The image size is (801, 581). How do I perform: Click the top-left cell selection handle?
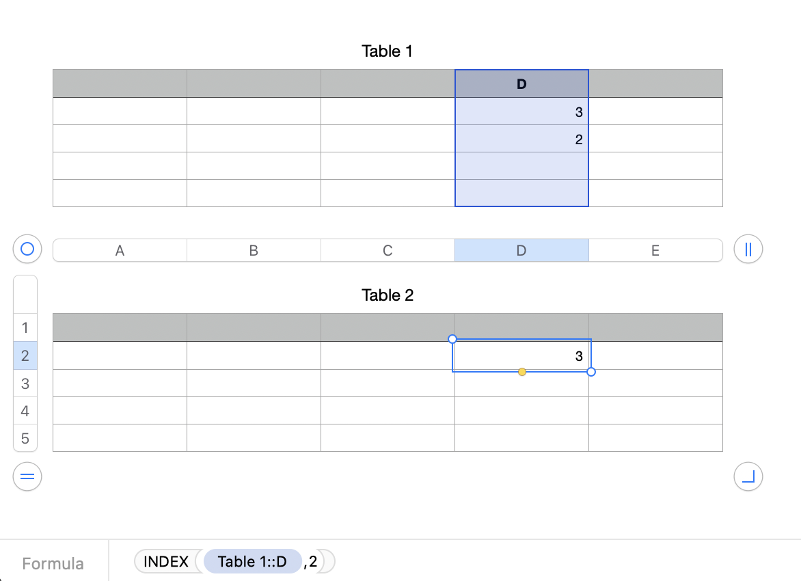point(452,339)
